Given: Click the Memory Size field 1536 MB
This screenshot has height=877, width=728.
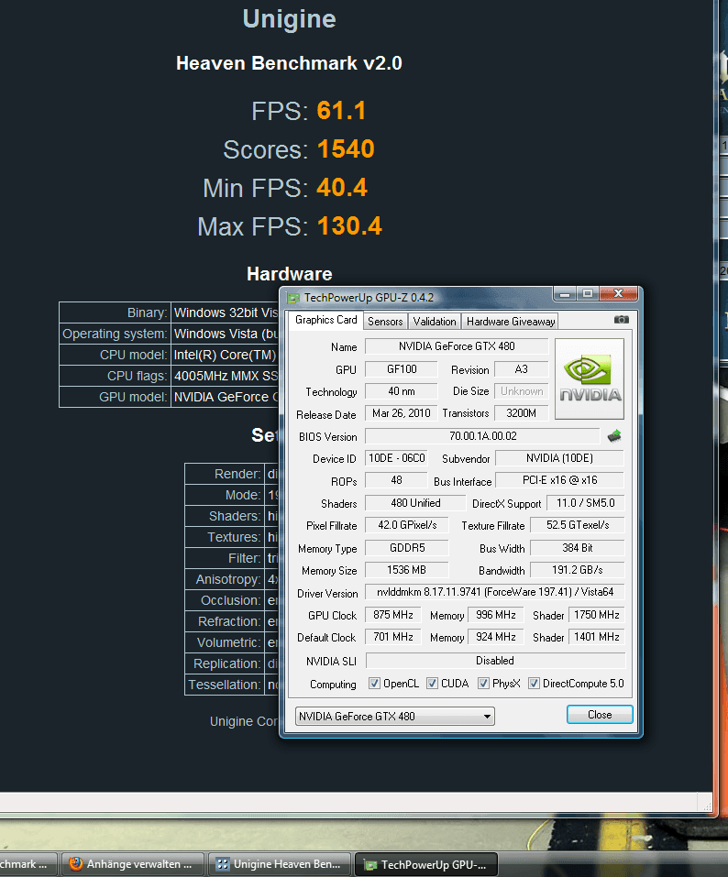Looking at the screenshot, I should [x=407, y=570].
